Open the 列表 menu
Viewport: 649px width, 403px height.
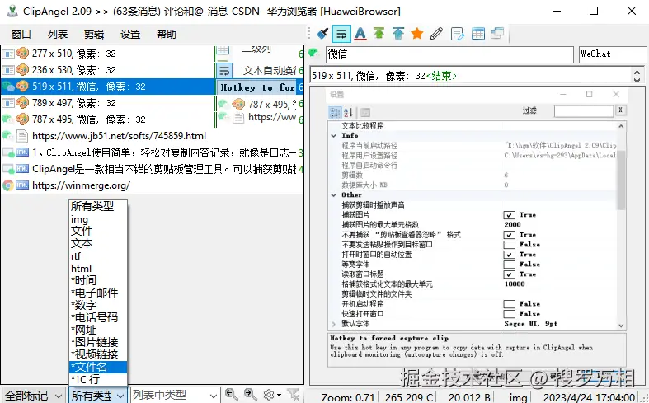pos(58,35)
